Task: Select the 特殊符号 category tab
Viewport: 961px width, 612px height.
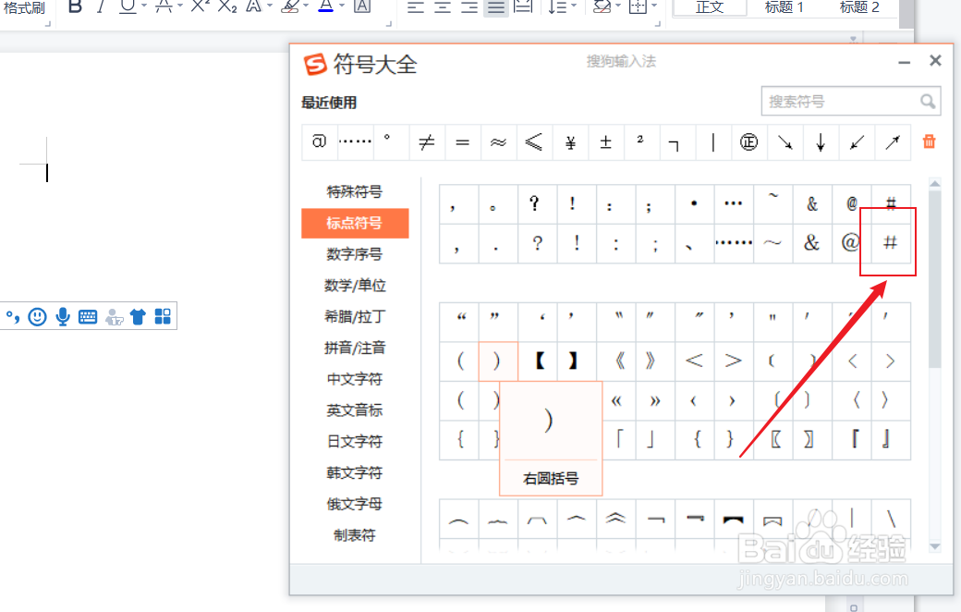Action: (355, 191)
